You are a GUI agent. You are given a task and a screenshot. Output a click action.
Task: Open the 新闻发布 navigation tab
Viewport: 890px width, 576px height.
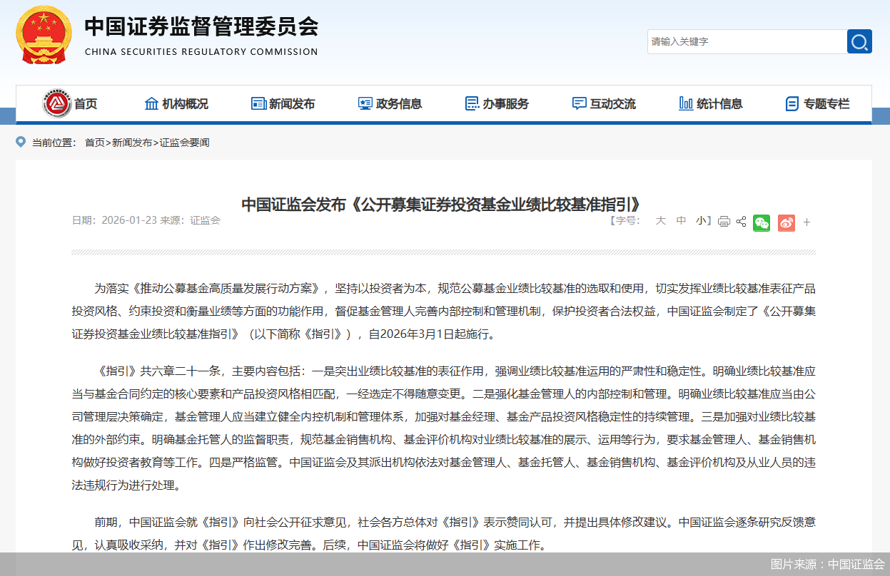coord(293,103)
